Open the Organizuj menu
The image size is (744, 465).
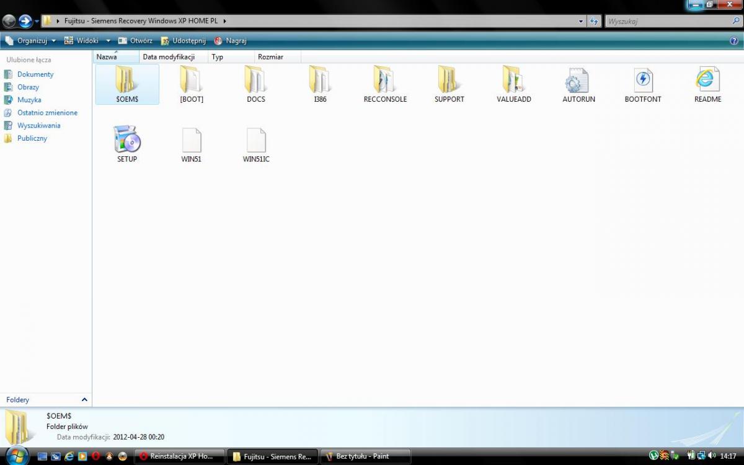tap(30, 41)
